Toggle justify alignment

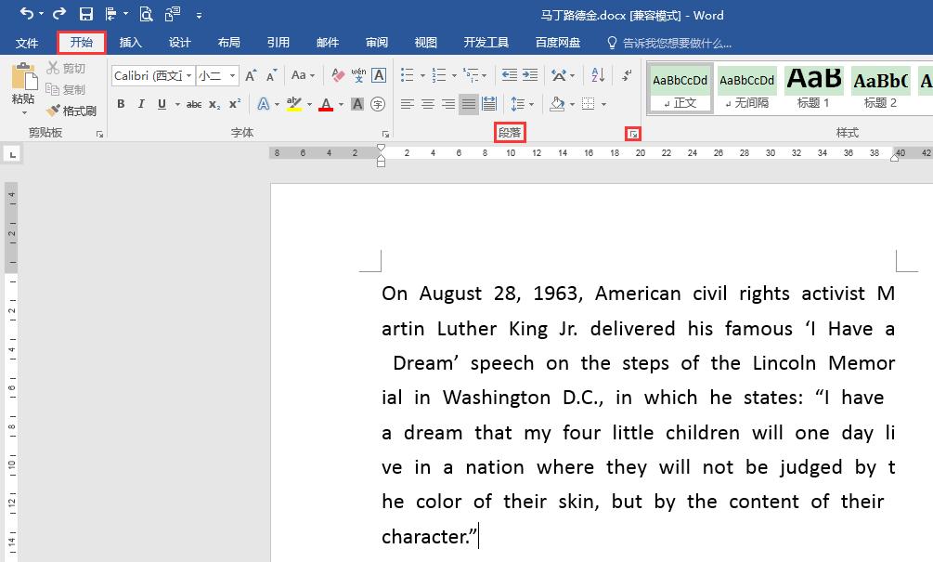tap(468, 104)
